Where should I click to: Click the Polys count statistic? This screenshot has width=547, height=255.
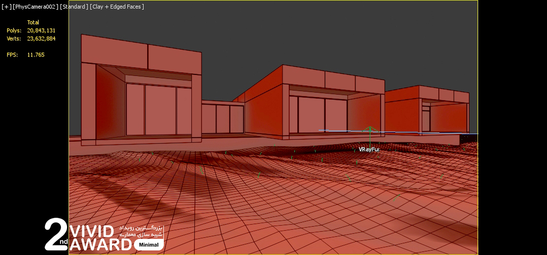[41, 31]
